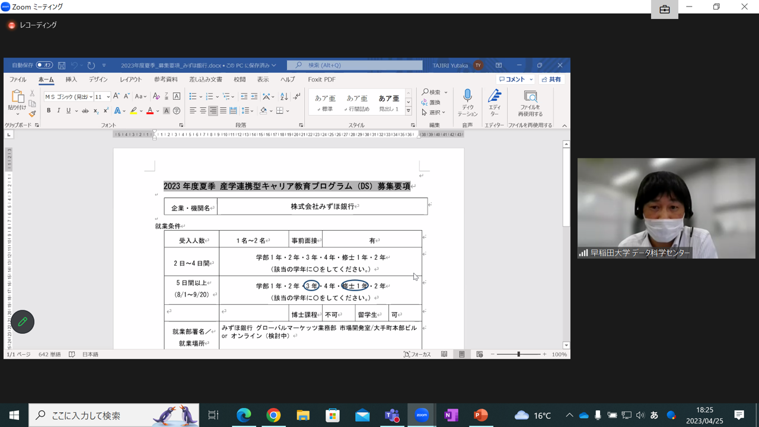Switch to Focus mode in status bar
759x427 pixels.
(417, 354)
